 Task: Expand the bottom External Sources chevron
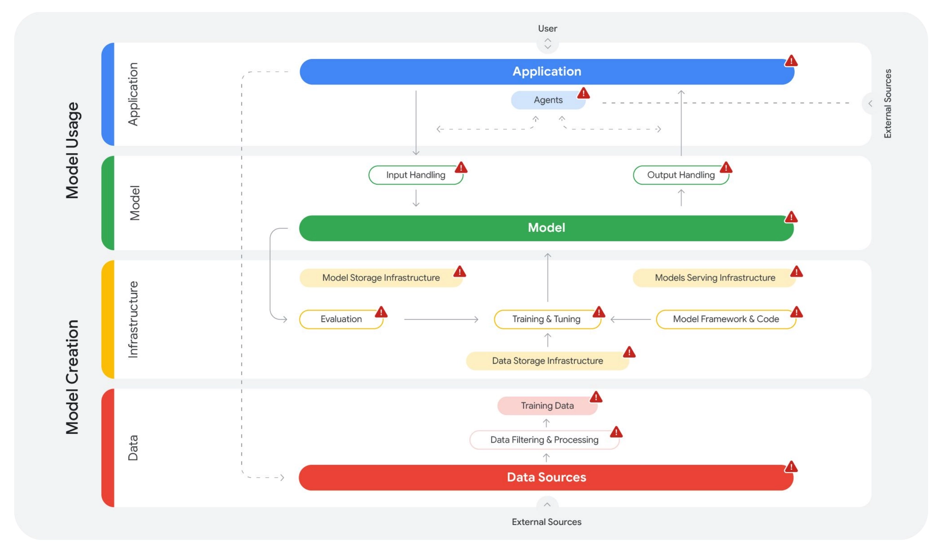pos(547,505)
